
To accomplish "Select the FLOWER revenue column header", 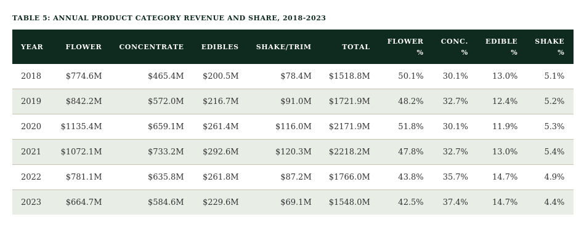I will (x=84, y=47).
